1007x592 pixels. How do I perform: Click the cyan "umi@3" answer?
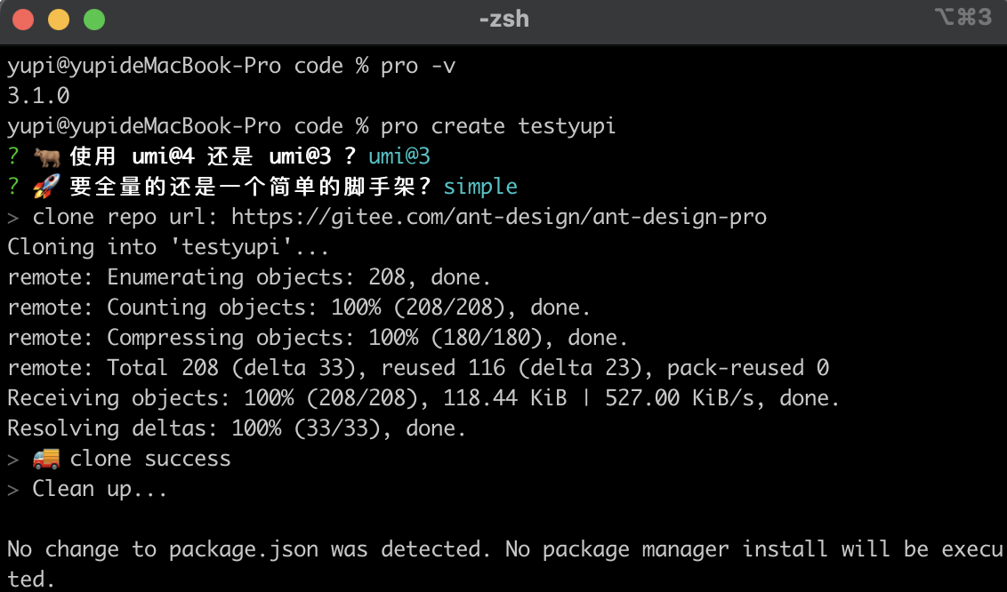[399, 156]
